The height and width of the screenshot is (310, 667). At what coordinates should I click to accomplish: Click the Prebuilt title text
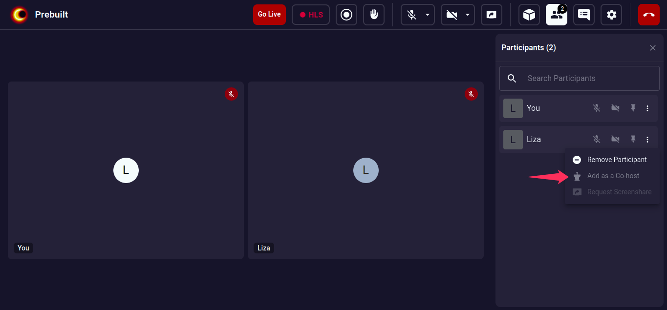(52, 15)
